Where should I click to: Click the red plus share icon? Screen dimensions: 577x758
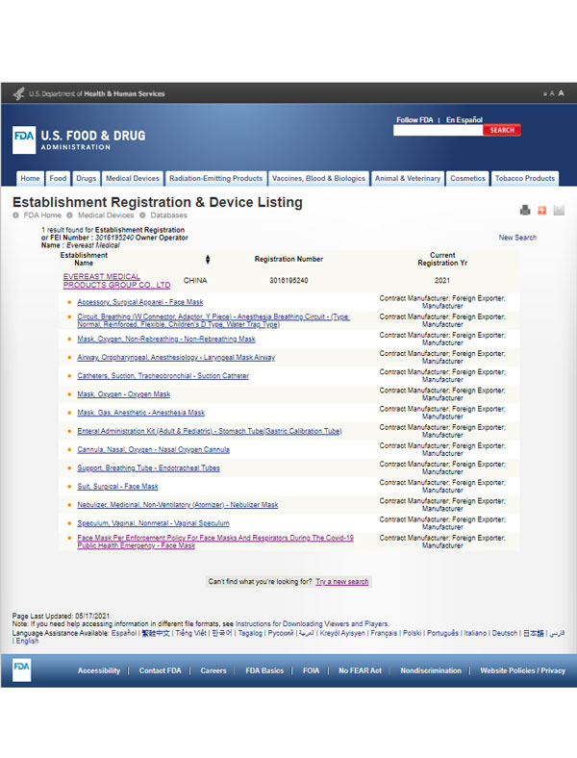tap(541, 210)
